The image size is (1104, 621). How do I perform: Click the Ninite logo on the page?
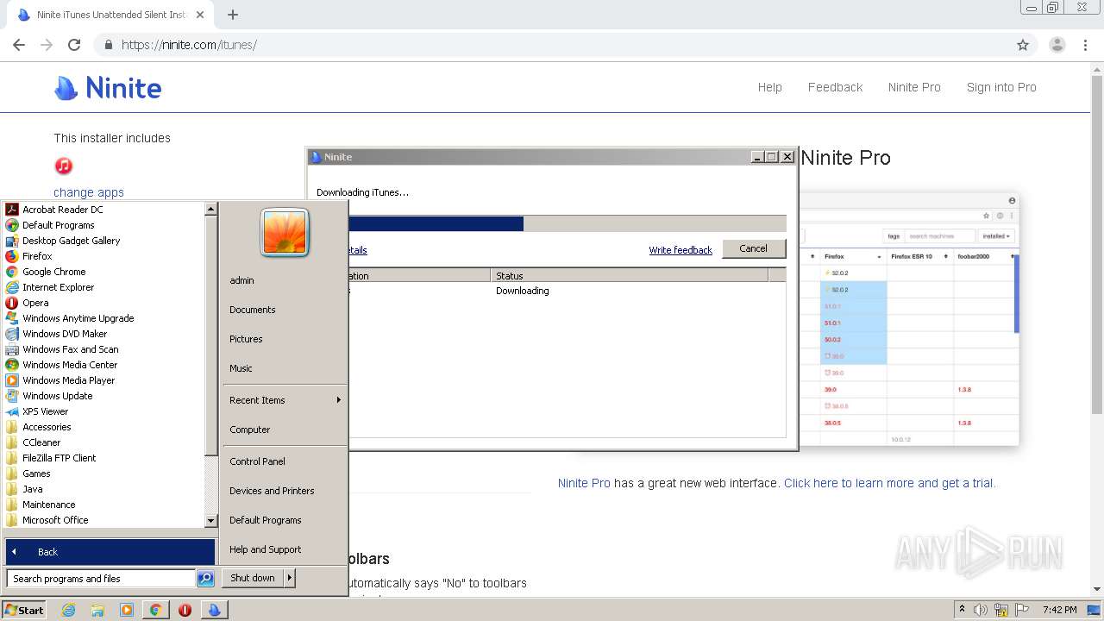tap(108, 87)
